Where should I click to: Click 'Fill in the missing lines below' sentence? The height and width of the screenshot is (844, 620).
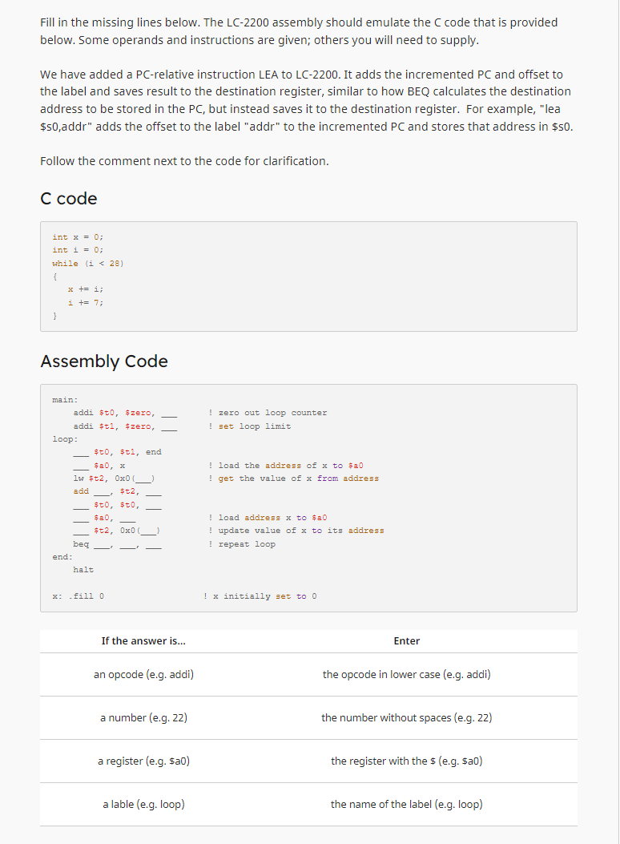(120, 22)
